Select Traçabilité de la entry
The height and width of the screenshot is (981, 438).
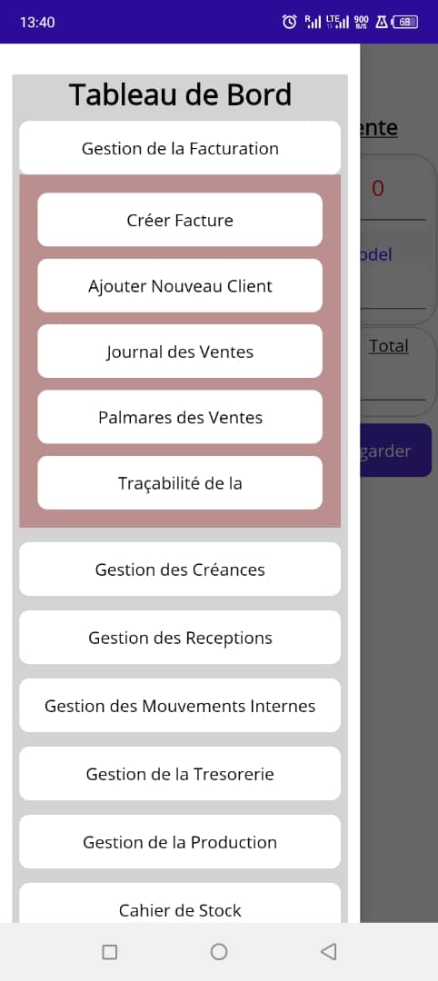pyautogui.click(x=180, y=482)
